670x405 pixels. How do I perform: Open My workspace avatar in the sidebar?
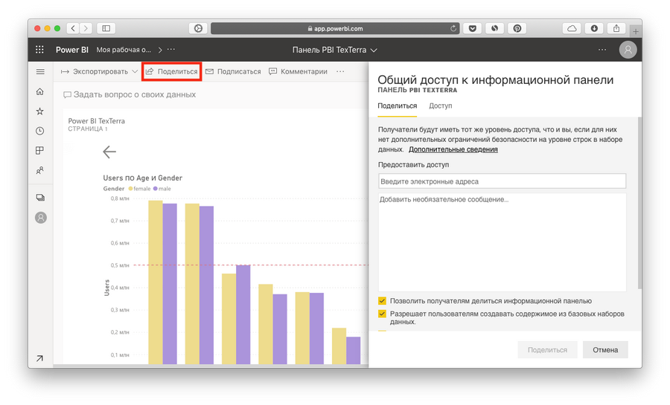click(41, 218)
